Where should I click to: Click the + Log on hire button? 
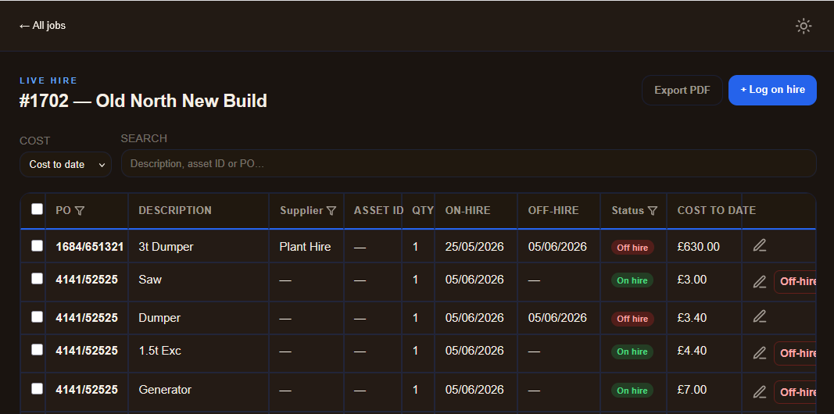pyautogui.click(x=772, y=91)
